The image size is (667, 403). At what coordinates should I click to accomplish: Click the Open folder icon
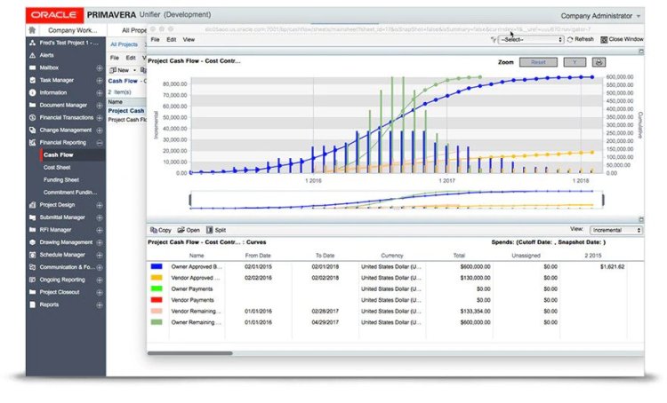(181, 230)
